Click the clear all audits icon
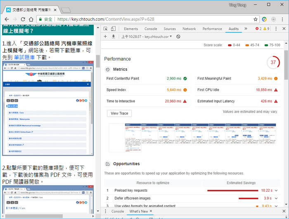This screenshot has height=219, width=289. [x=178, y=36]
